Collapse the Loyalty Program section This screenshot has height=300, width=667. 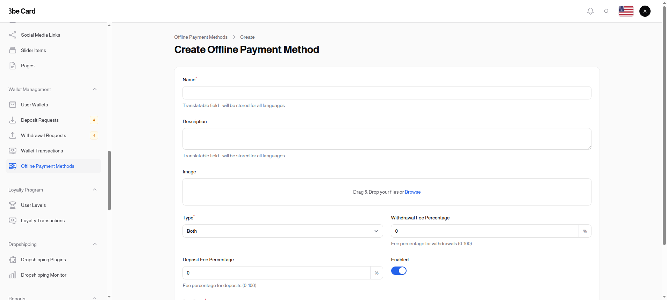tap(95, 190)
